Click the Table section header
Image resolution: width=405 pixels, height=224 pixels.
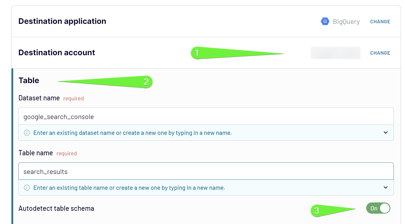click(x=29, y=81)
